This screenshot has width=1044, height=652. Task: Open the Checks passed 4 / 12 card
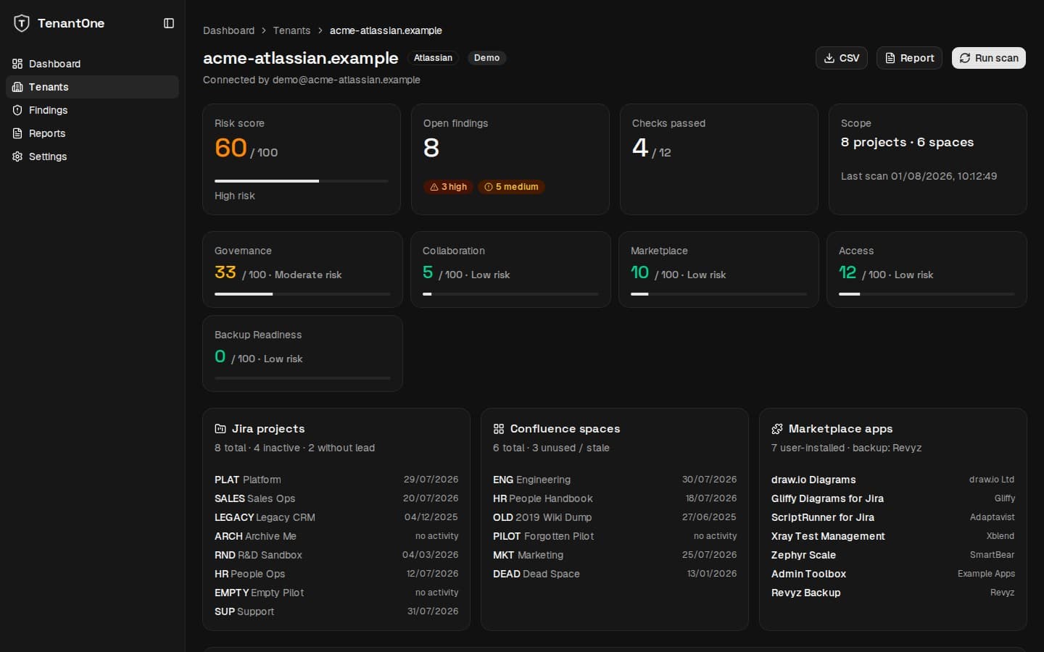point(719,159)
